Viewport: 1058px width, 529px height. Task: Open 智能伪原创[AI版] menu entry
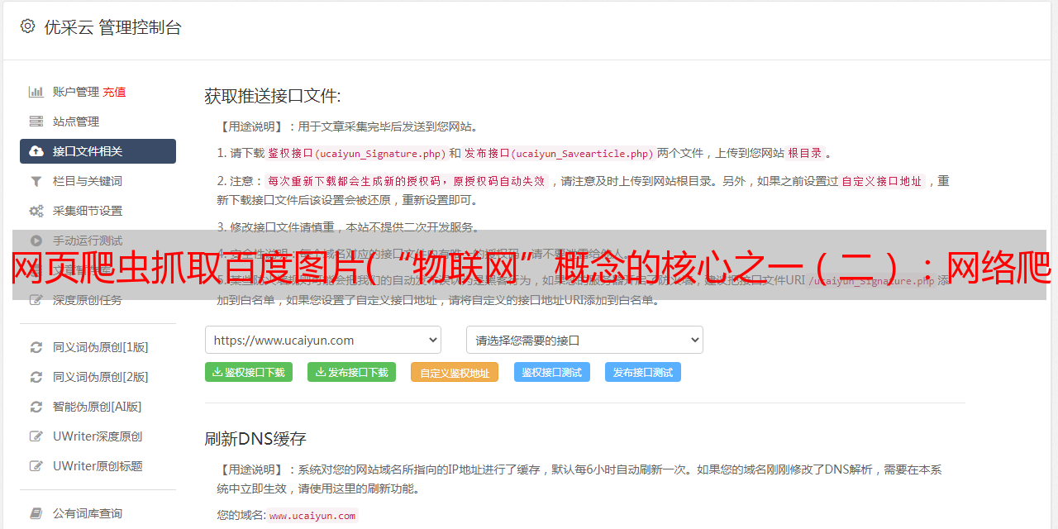98,407
